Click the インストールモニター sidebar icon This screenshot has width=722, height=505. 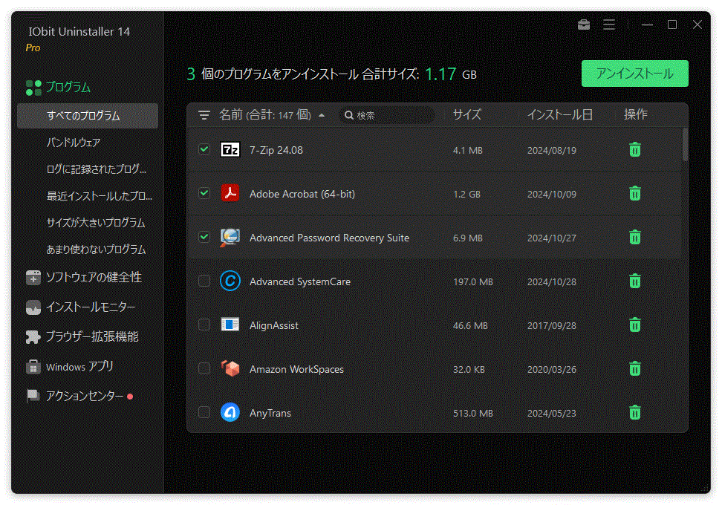point(33,307)
